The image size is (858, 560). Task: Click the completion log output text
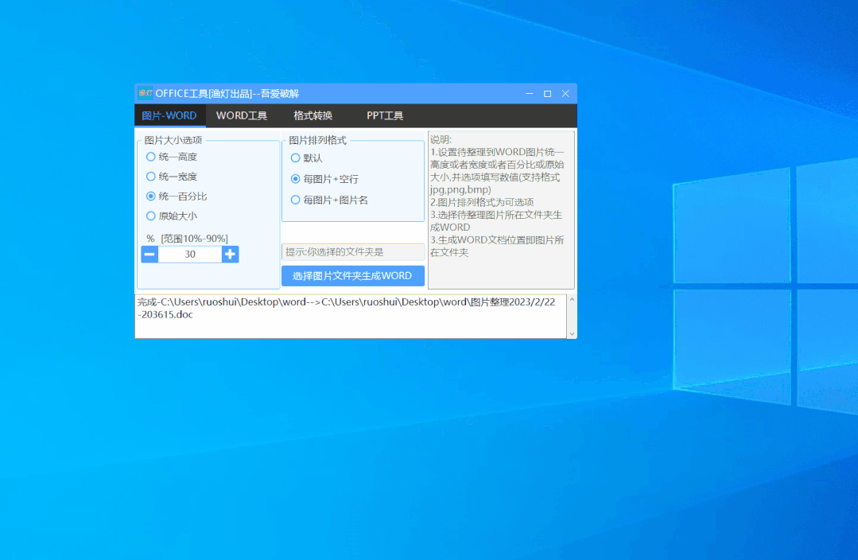pyautogui.click(x=346, y=308)
